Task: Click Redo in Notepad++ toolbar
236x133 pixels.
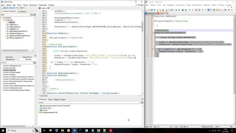Action: pos(179,10)
